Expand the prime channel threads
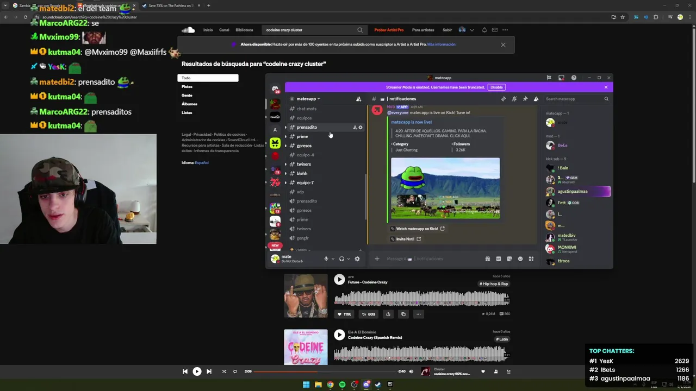The height and width of the screenshot is (391, 696). 285,137
